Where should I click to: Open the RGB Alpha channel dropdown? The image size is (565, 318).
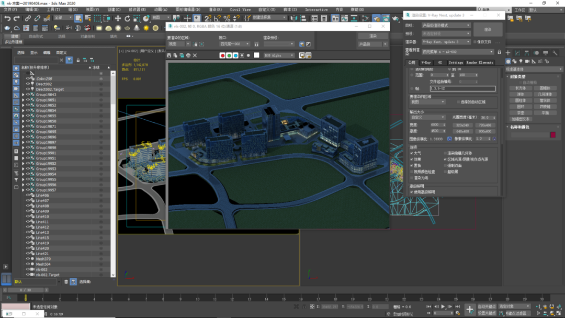pyautogui.click(x=279, y=55)
